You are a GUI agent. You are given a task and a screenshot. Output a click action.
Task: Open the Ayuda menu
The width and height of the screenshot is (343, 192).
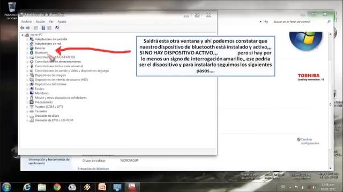coord(62,21)
